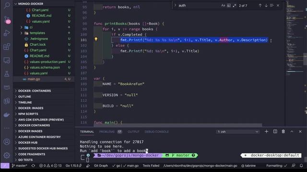Expand the OUTLINE section
Viewport: 307px width, 172px height.
click(x=24, y=97)
